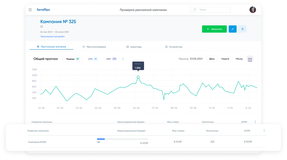Open the Технические настройки link
Screen dimensions: 287x160
tap(53, 37)
